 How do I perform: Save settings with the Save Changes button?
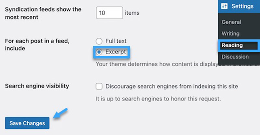tap(27, 123)
